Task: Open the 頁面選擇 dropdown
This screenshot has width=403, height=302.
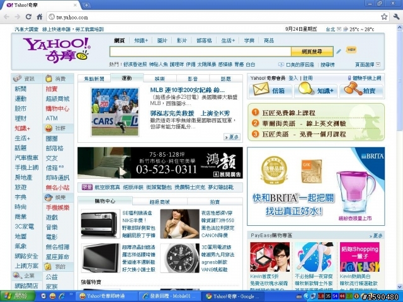Action: (378, 64)
